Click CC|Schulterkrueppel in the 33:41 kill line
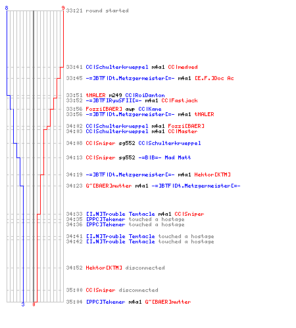Screen dimensions: 296x328 click(x=117, y=67)
